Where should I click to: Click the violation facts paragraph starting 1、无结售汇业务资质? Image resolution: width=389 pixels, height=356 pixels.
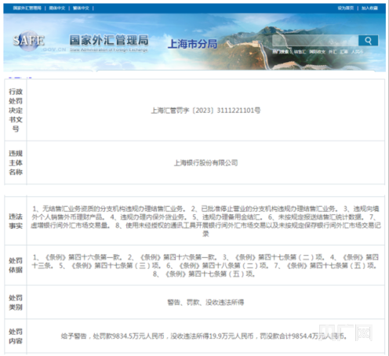[205, 221]
